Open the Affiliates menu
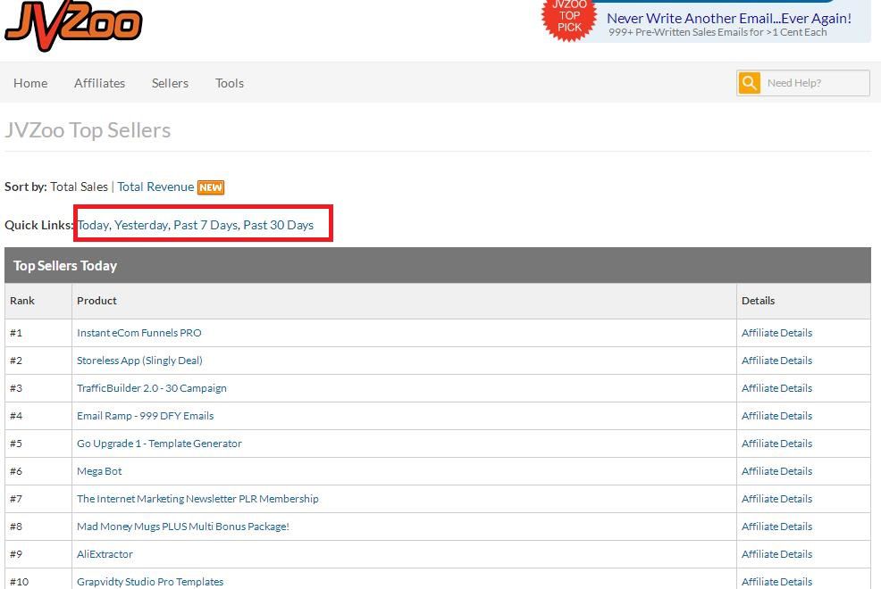881x589 pixels. tap(99, 83)
